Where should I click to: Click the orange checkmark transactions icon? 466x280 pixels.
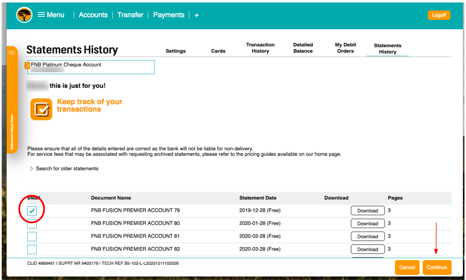click(41, 109)
